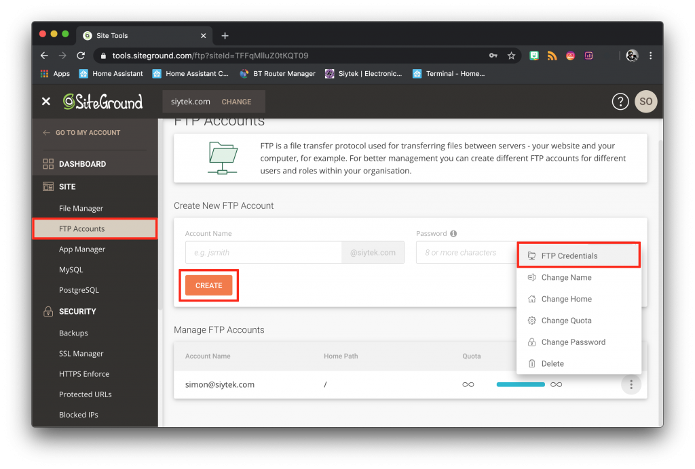Viewport: 695px width, 469px height.
Task: Choose Change Password from the menu
Action: [579, 342]
